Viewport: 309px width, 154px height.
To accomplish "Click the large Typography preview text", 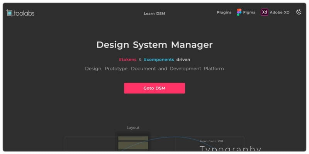I will (x=230, y=149).
